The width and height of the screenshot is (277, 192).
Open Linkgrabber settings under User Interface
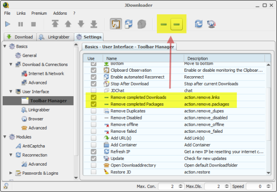pos(35,110)
